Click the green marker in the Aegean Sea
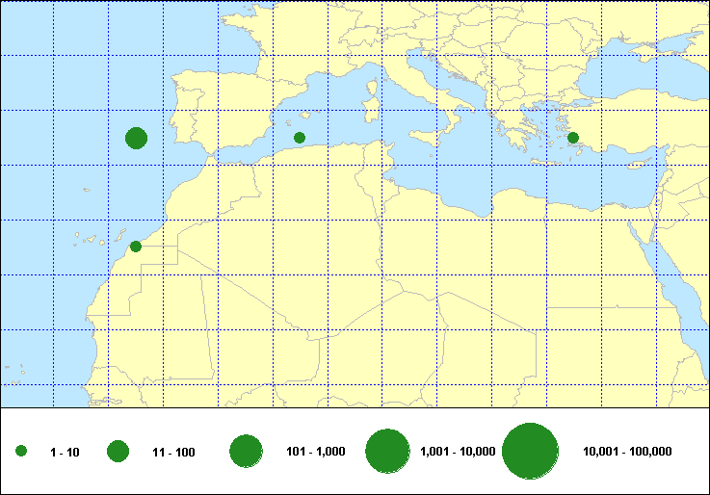The image size is (710, 495). [573, 138]
